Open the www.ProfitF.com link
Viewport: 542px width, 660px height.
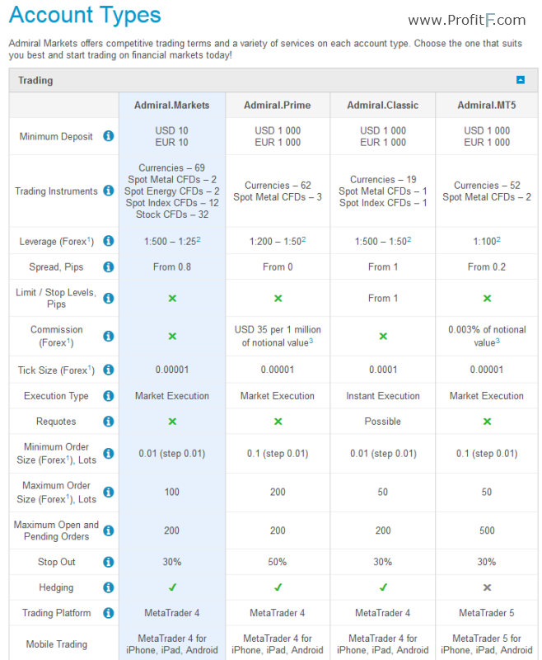click(x=467, y=20)
